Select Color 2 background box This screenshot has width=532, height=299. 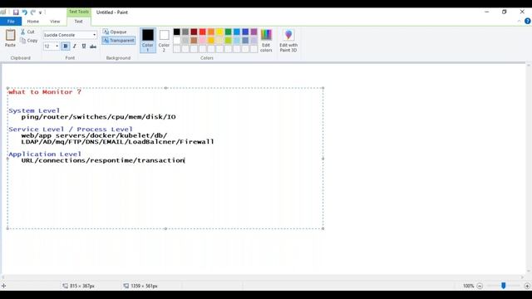click(x=165, y=41)
